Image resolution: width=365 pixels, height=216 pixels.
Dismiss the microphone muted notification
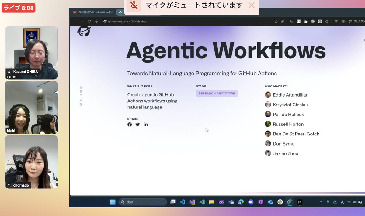(x=251, y=5)
